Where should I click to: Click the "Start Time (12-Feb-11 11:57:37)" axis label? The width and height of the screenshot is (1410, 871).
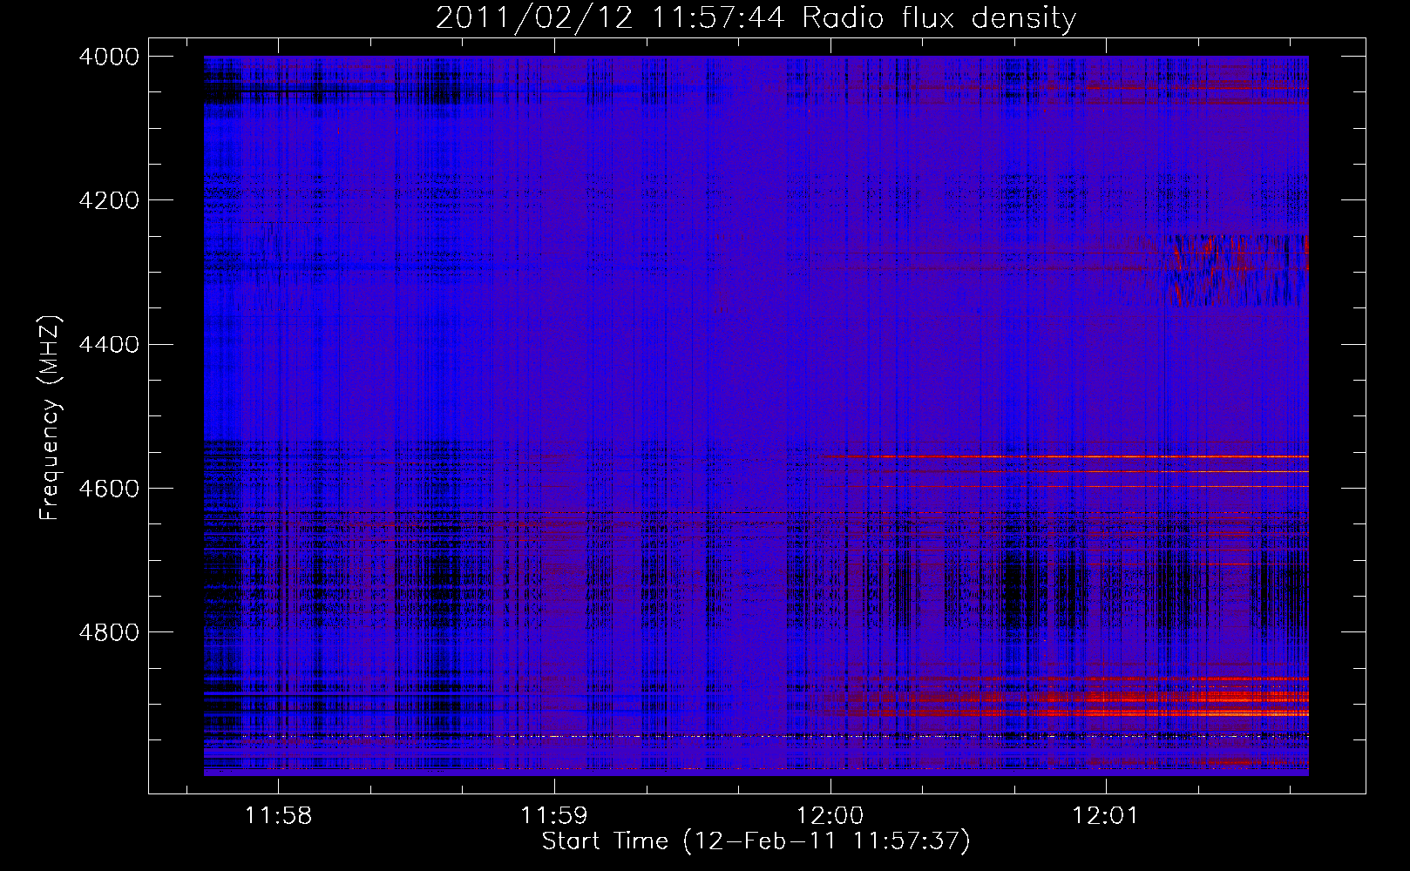[756, 841]
